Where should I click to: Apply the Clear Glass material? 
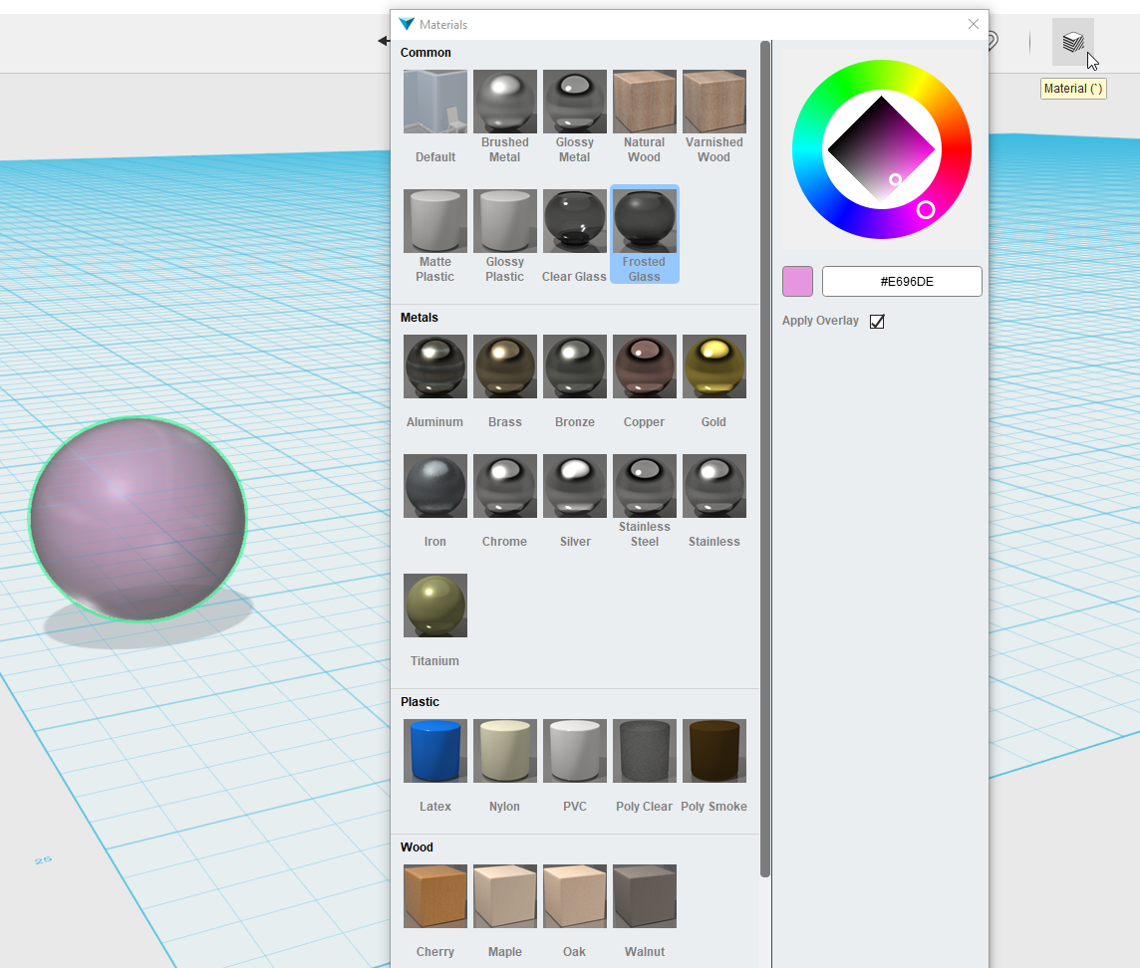pyautogui.click(x=574, y=221)
